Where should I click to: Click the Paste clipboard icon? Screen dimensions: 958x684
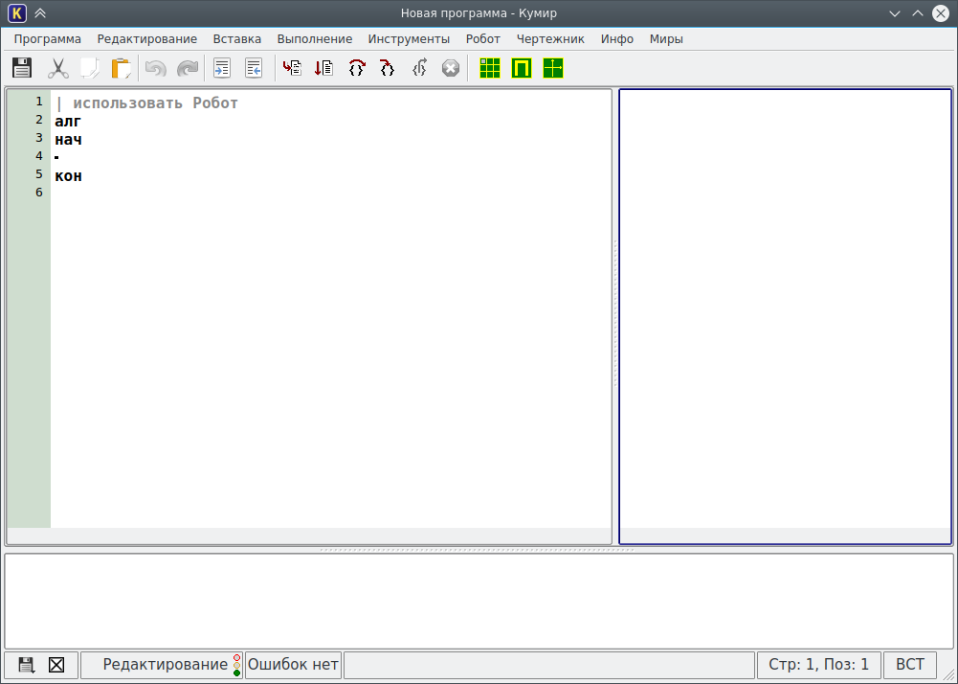click(122, 68)
